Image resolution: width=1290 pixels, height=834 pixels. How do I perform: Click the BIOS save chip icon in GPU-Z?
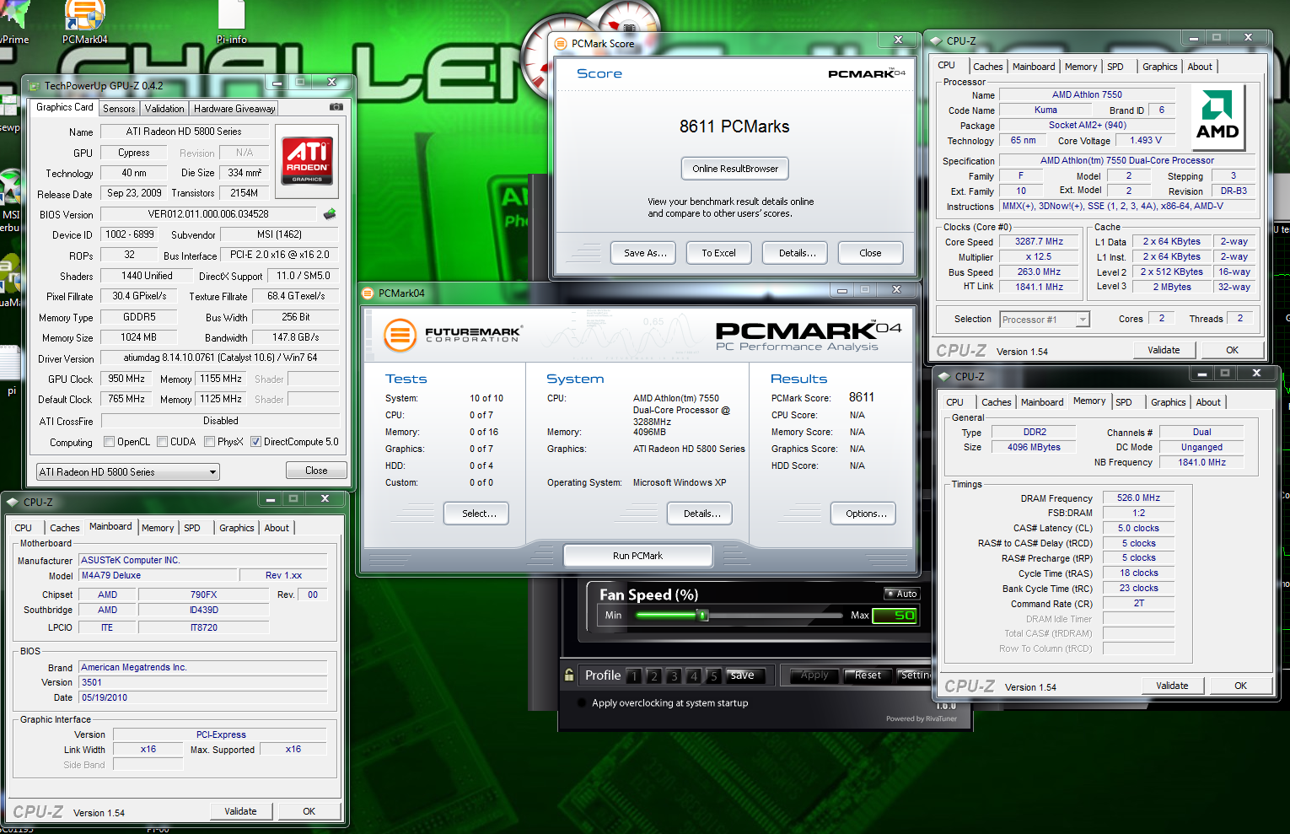(x=330, y=214)
